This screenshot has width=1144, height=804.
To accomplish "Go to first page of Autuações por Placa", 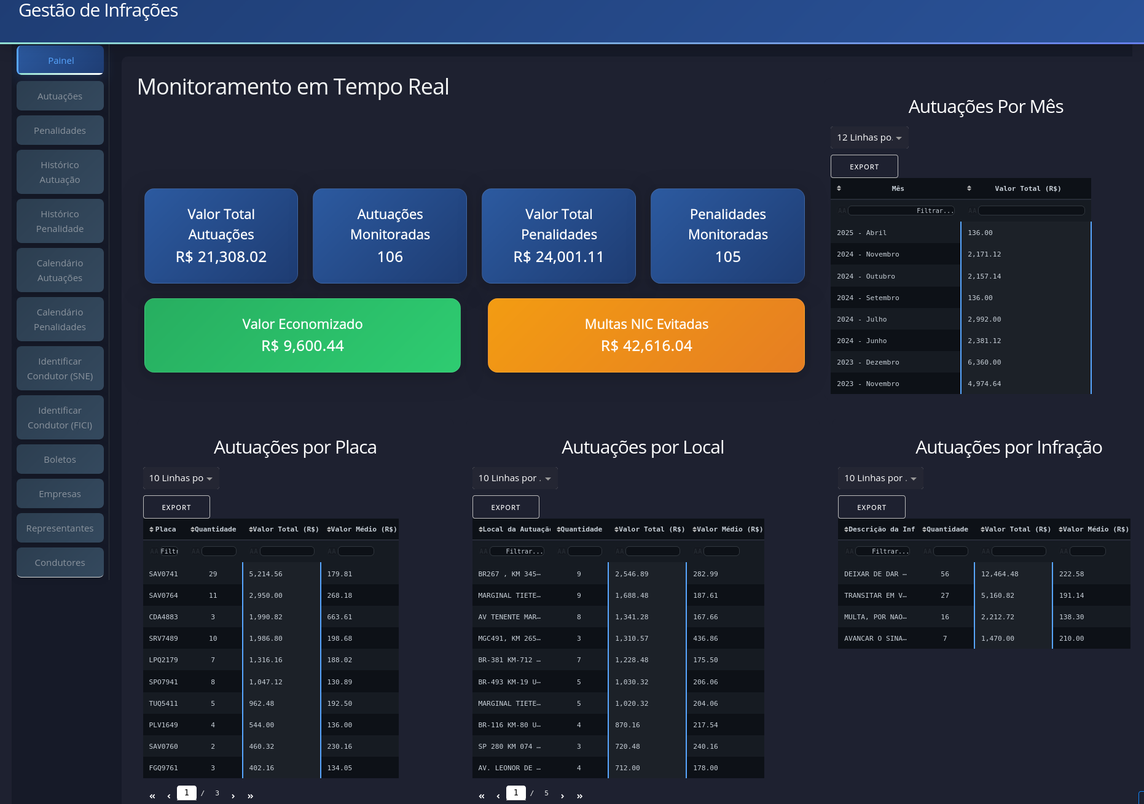I will coord(152,796).
